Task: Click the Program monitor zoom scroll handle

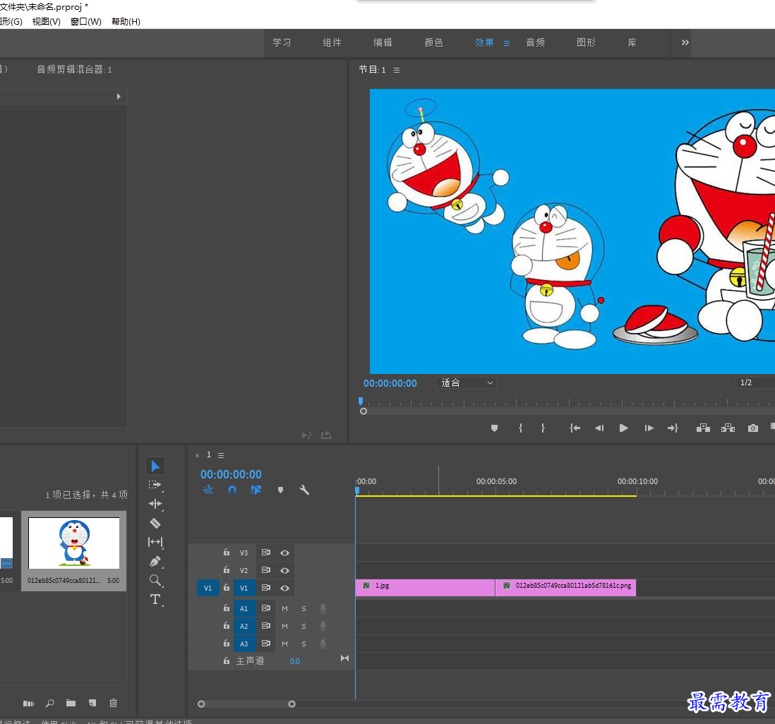Action: (364, 411)
